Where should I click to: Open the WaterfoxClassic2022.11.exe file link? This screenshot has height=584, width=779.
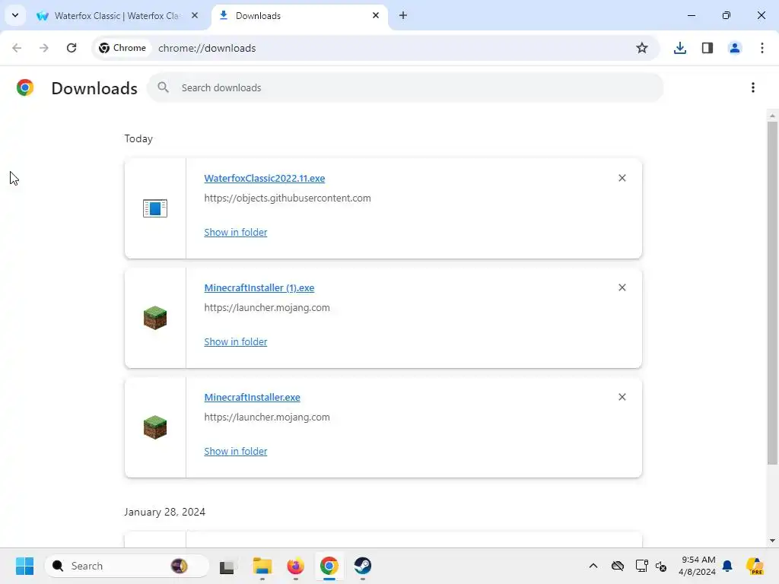tap(264, 178)
